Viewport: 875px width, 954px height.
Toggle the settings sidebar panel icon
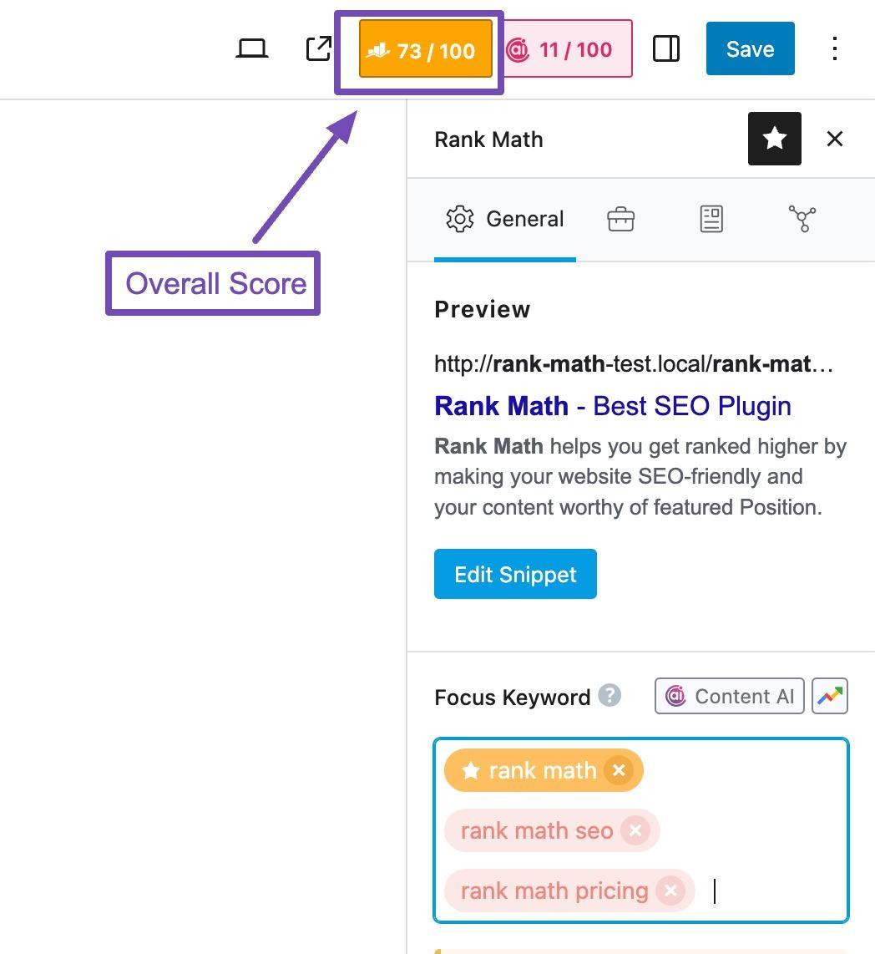[665, 49]
